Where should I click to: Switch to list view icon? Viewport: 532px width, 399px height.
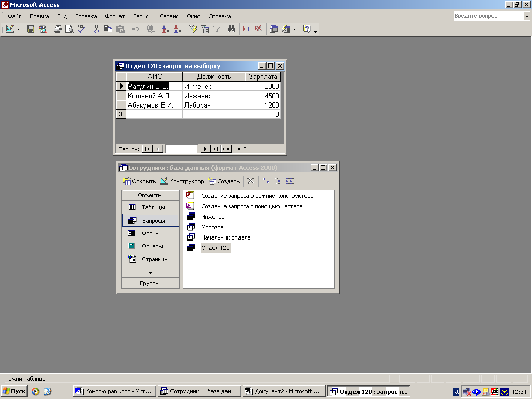(x=290, y=181)
